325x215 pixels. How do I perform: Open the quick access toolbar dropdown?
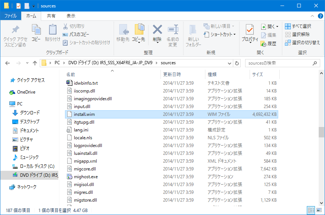(x=33, y=6)
